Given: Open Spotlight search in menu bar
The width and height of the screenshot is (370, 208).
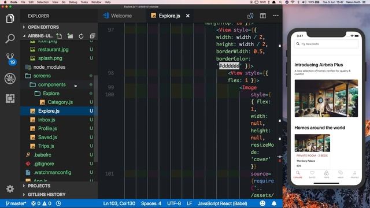Looking at the screenshot, I should point(280,2).
